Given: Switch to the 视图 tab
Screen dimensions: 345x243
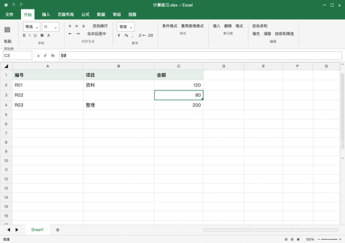Looking at the screenshot, I should [x=132, y=15].
